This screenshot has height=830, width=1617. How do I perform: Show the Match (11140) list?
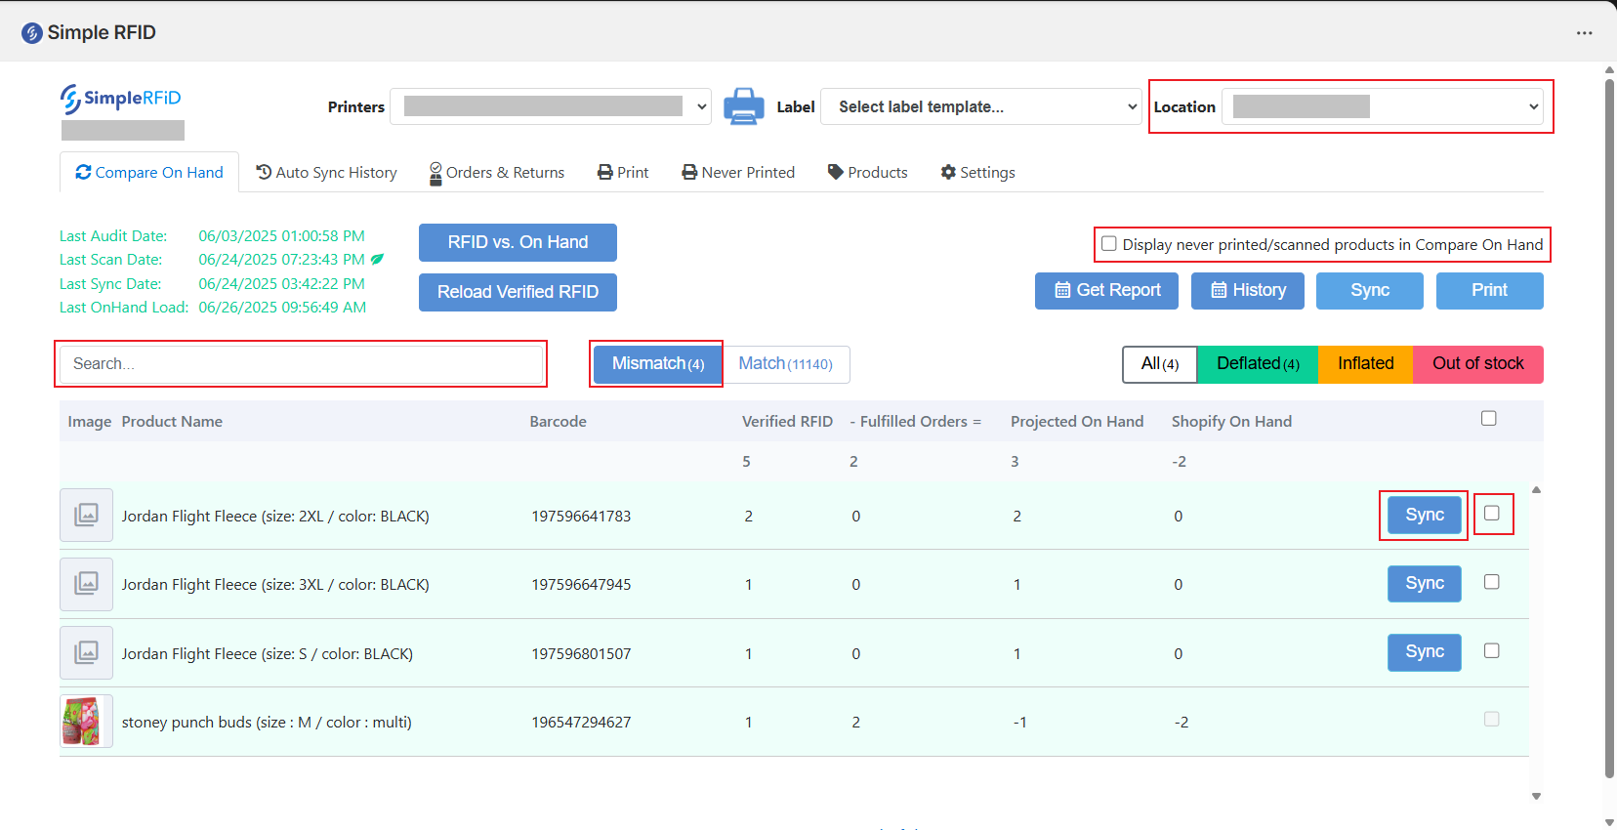(785, 364)
